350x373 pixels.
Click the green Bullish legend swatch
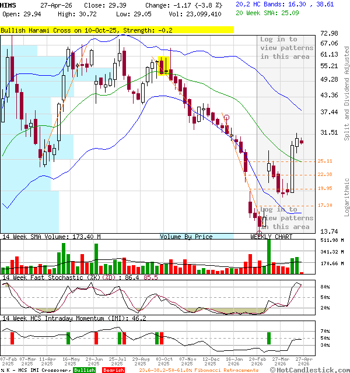point(85,370)
